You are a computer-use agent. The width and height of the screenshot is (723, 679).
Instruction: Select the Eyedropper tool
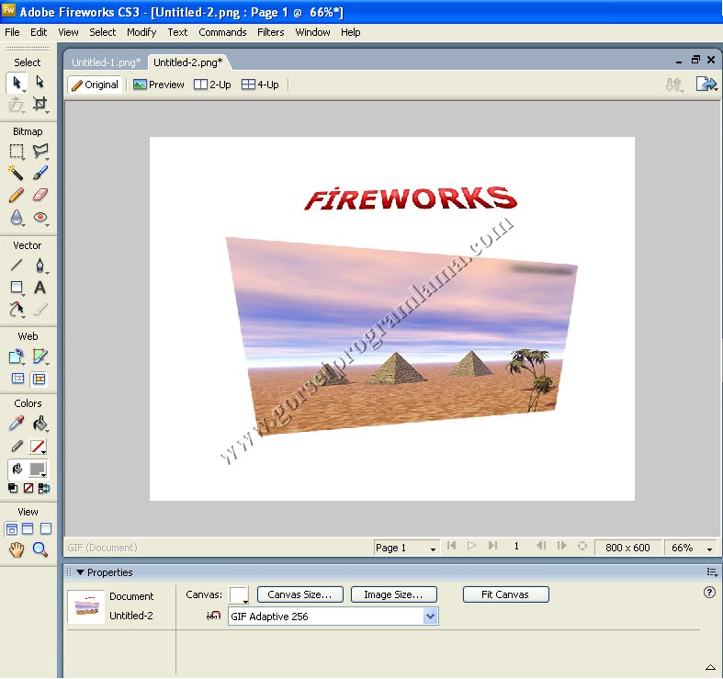pos(16,424)
